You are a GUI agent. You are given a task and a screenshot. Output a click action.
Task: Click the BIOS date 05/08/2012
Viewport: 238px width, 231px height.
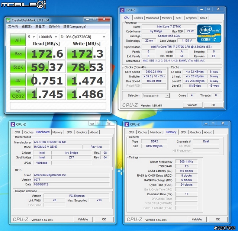(71, 185)
